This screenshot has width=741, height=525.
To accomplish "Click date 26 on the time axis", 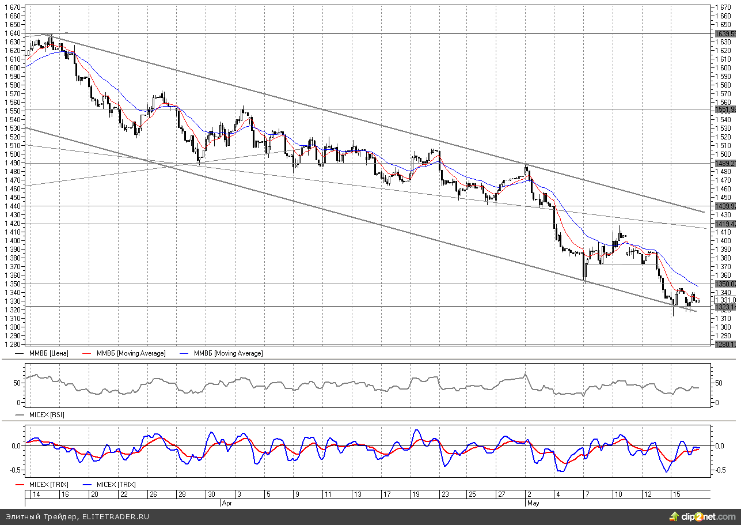I will click(153, 494).
